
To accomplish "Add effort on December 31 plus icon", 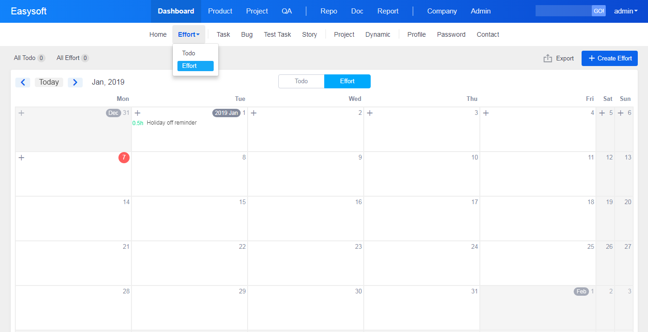I will (21, 113).
